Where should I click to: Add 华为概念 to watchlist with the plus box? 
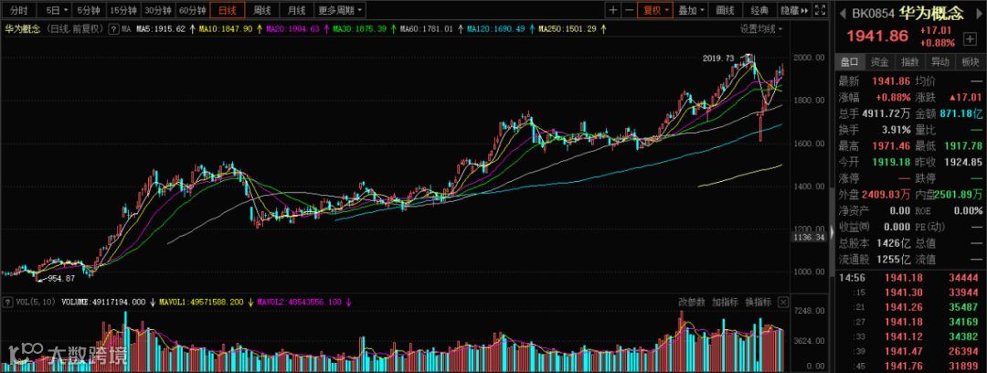point(968,37)
